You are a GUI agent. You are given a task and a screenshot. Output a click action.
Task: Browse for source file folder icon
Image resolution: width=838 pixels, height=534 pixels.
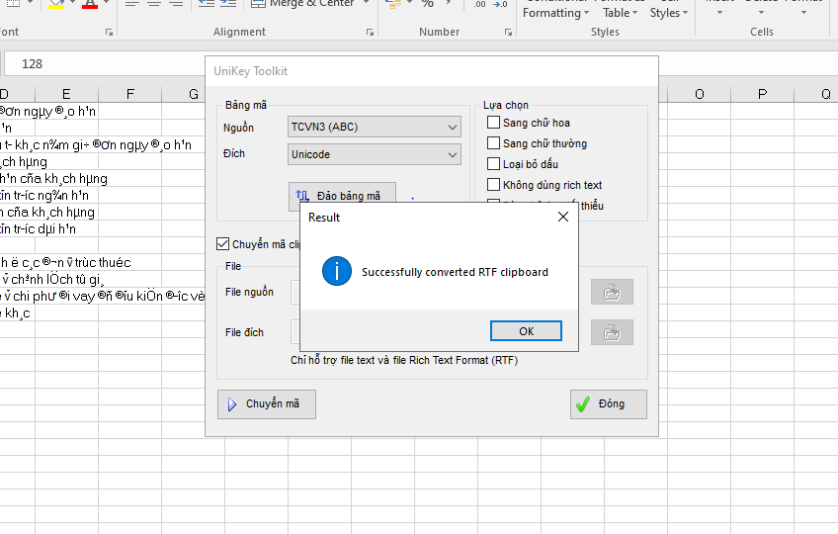[612, 292]
